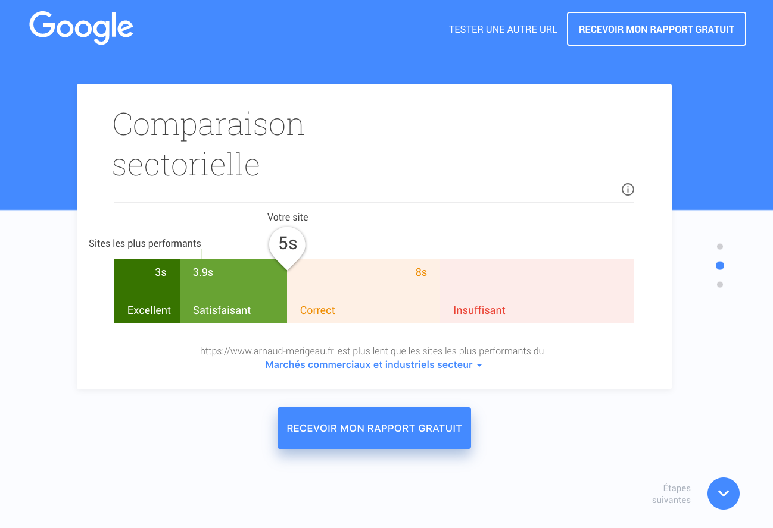Screen dimensions: 773x528
Task: Click the small caret after 'secteur'
Action: 479,366
